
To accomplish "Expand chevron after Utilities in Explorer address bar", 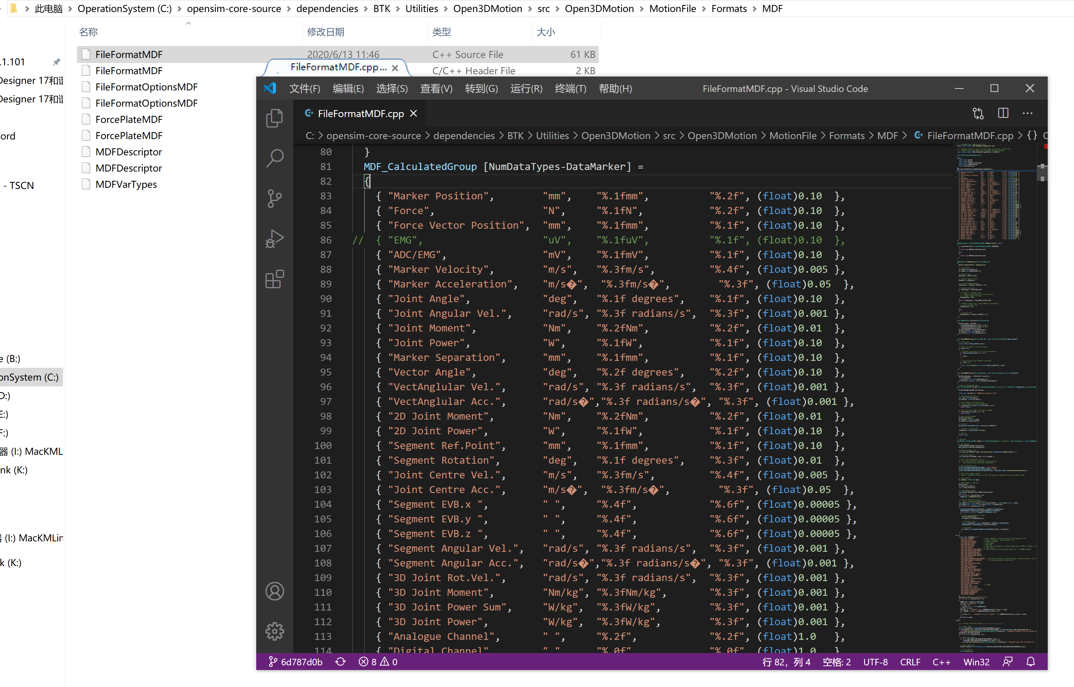I will point(445,9).
